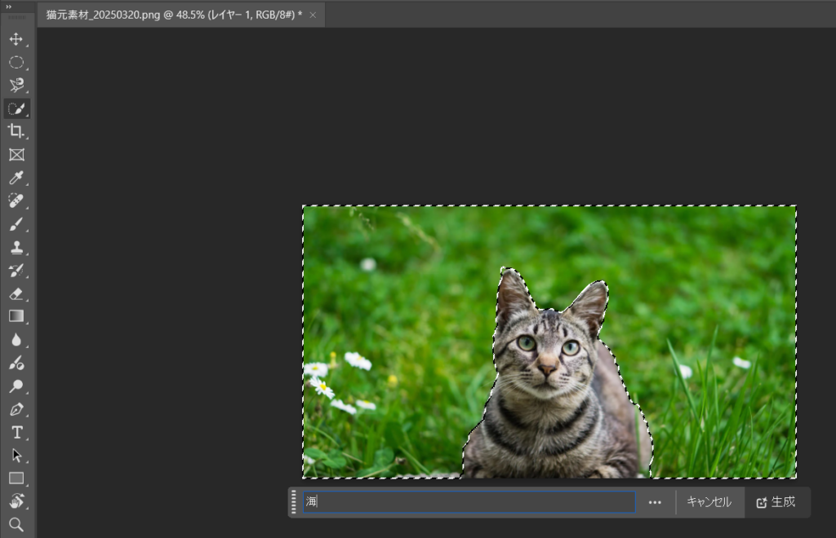Image resolution: width=836 pixels, height=538 pixels.
Task: Select the Spot Healing Brush tool
Action: tap(16, 201)
